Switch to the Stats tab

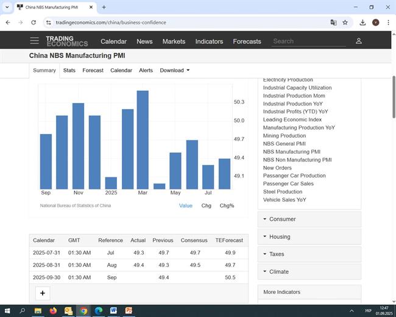point(69,70)
